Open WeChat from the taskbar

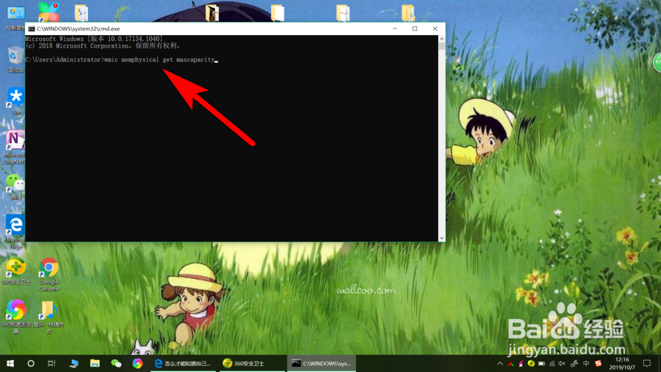tap(116, 363)
